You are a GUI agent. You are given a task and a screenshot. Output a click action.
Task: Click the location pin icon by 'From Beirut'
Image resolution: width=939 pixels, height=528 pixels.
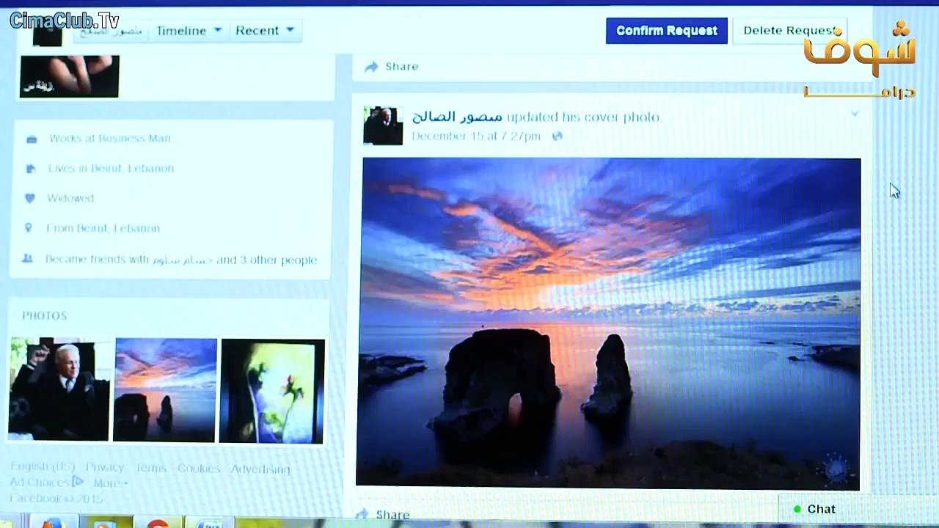click(29, 228)
